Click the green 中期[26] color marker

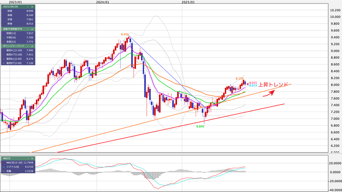(x=3, y=37)
